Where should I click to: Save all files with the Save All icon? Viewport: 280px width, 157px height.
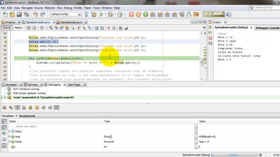(27, 14)
